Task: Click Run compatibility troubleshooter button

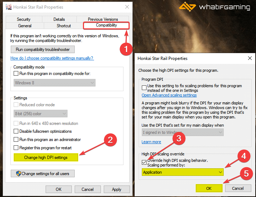Action: coord(43,50)
